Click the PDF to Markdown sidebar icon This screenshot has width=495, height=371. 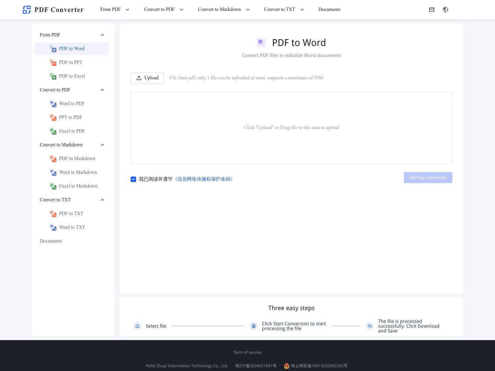click(53, 159)
